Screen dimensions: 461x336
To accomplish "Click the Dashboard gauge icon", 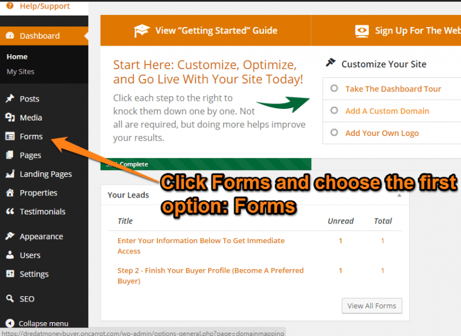I will pyautogui.click(x=10, y=36).
